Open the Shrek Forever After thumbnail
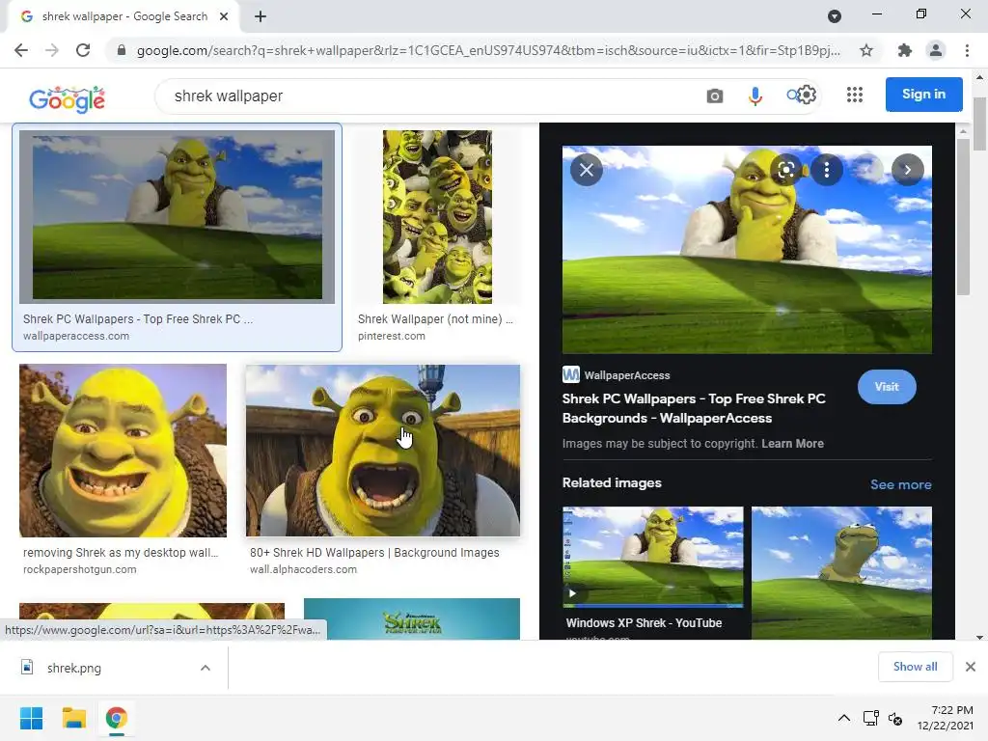This screenshot has width=988, height=741. click(x=411, y=618)
